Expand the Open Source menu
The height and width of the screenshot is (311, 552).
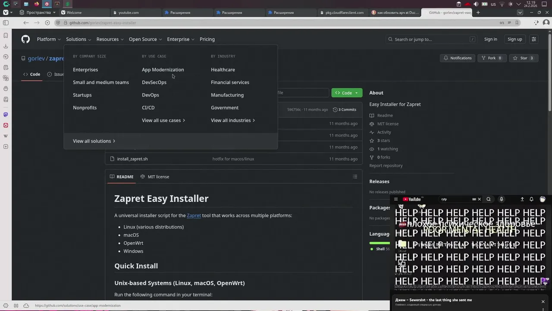pyautogui.click(x=145, y=39)
